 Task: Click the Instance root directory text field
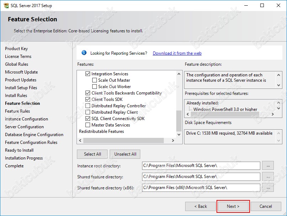pyautogui.click(x=201, y=166)
